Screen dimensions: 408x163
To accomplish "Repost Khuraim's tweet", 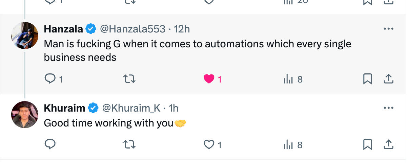I will (129, 145).
